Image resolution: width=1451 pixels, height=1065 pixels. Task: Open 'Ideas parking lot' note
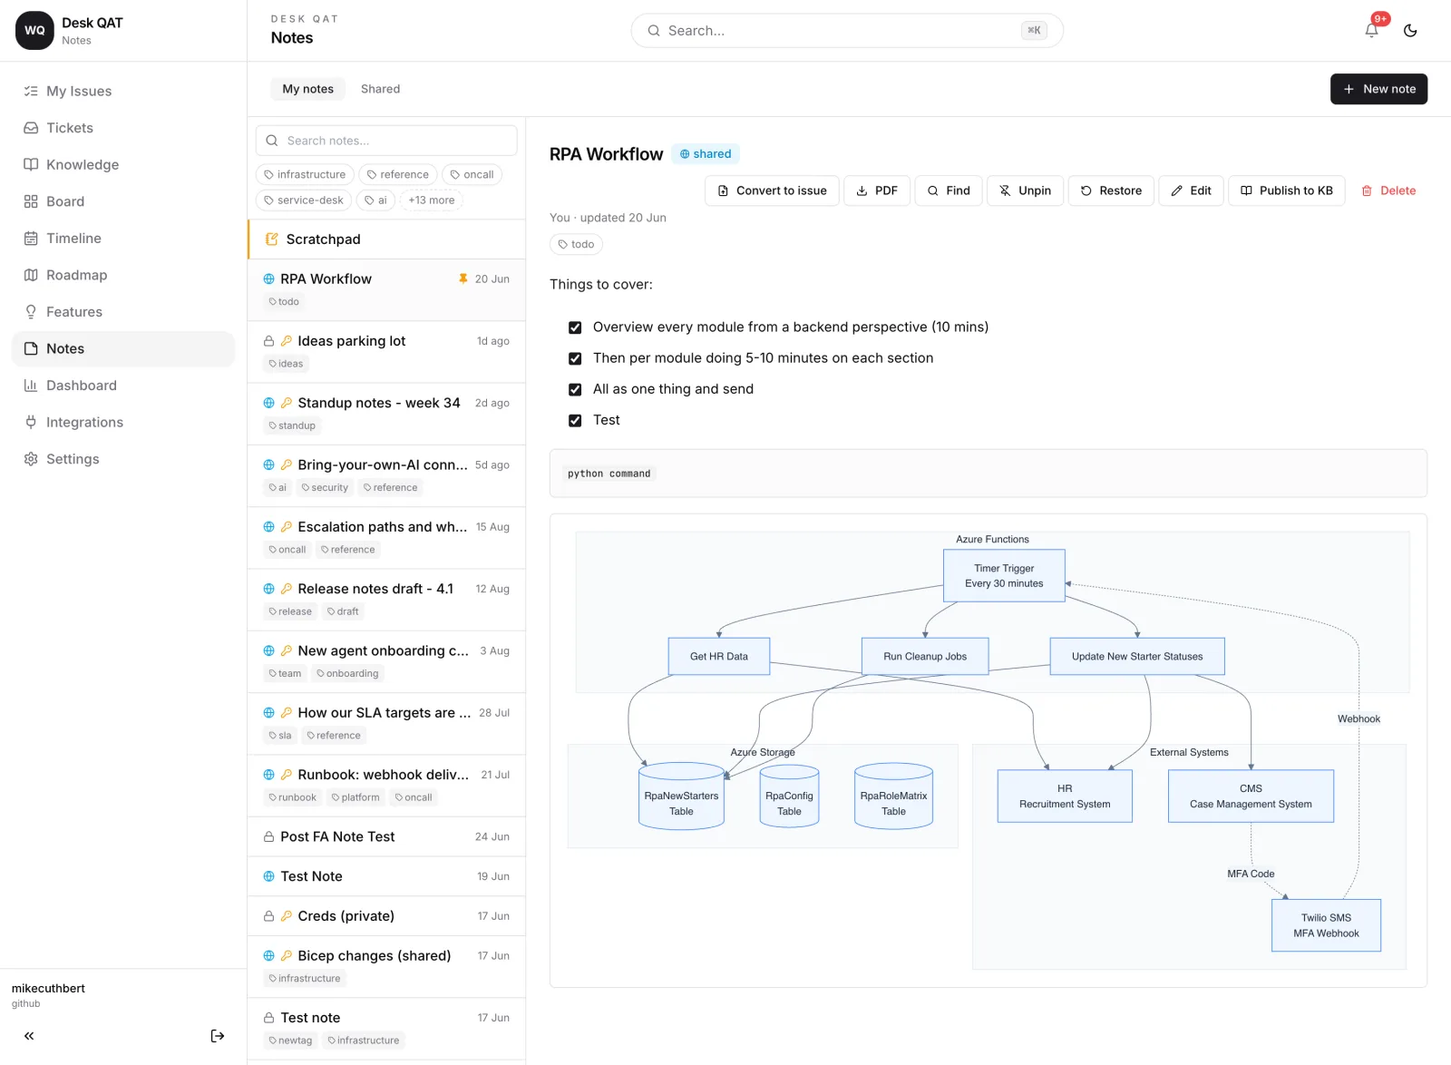(386, 352)
